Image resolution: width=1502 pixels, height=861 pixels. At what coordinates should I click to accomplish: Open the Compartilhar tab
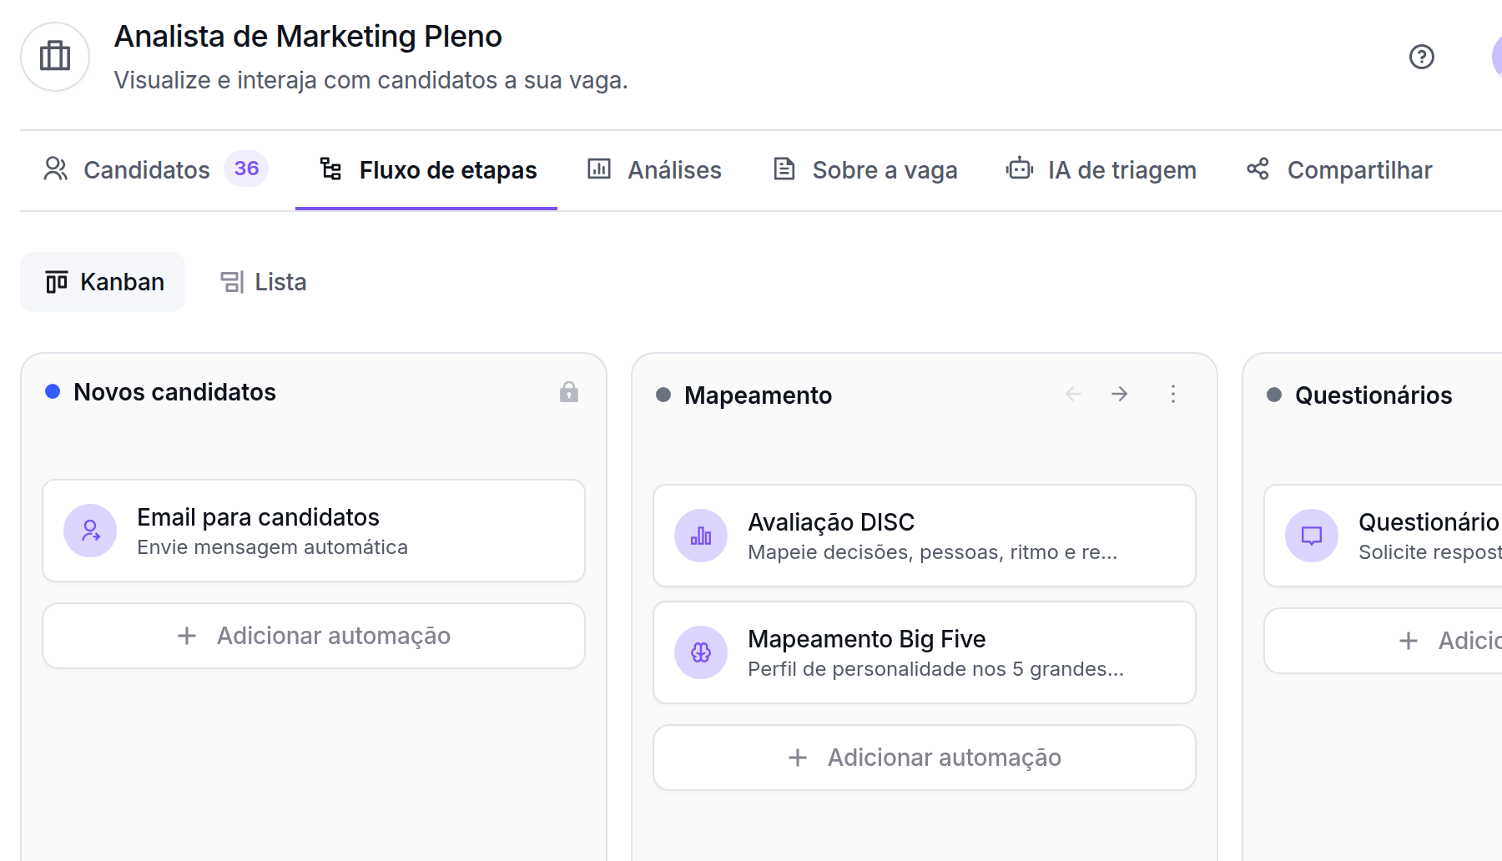(1339, 170)
